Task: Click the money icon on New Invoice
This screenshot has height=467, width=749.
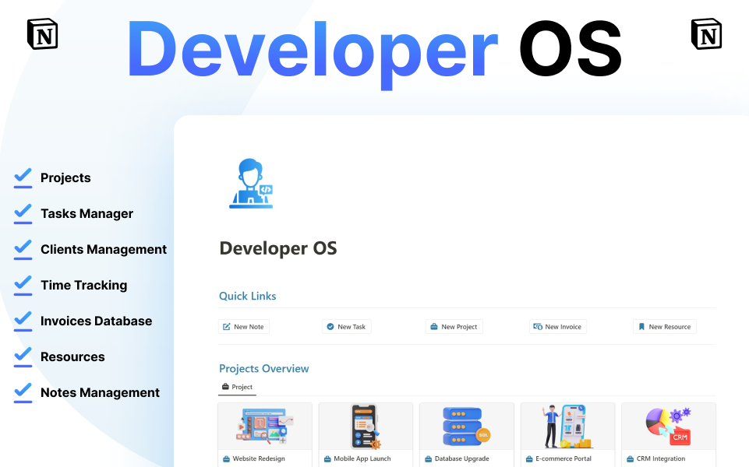Action: tap(538, 327)
